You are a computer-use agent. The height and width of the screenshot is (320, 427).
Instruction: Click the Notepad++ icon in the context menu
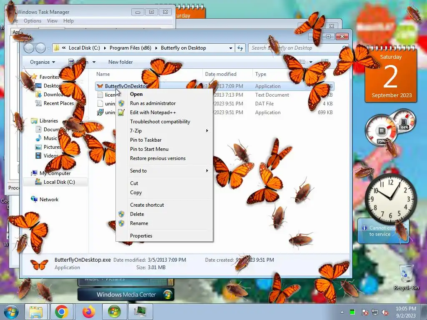[121, 112]
